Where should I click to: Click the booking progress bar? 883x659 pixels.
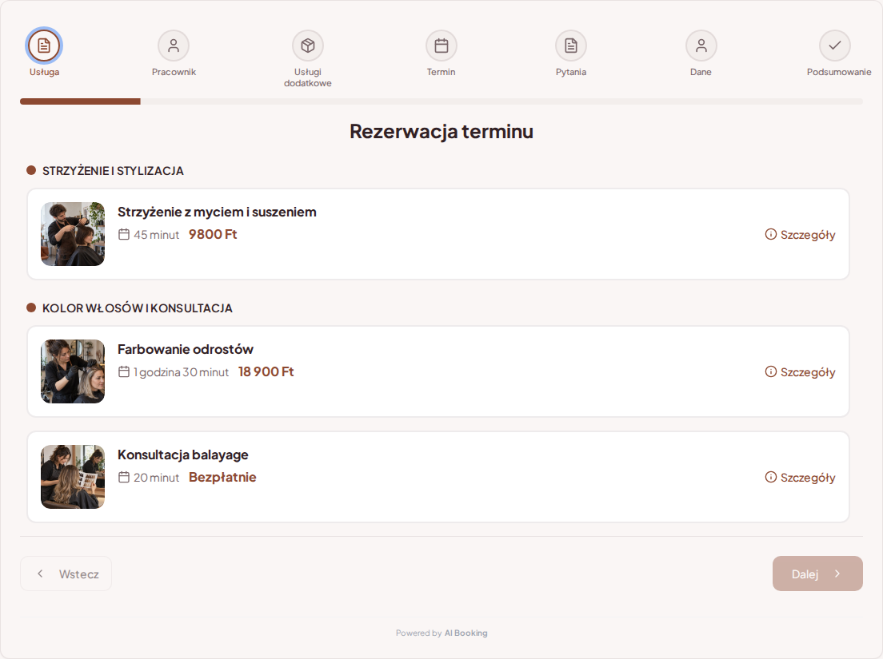pos(442,101)
